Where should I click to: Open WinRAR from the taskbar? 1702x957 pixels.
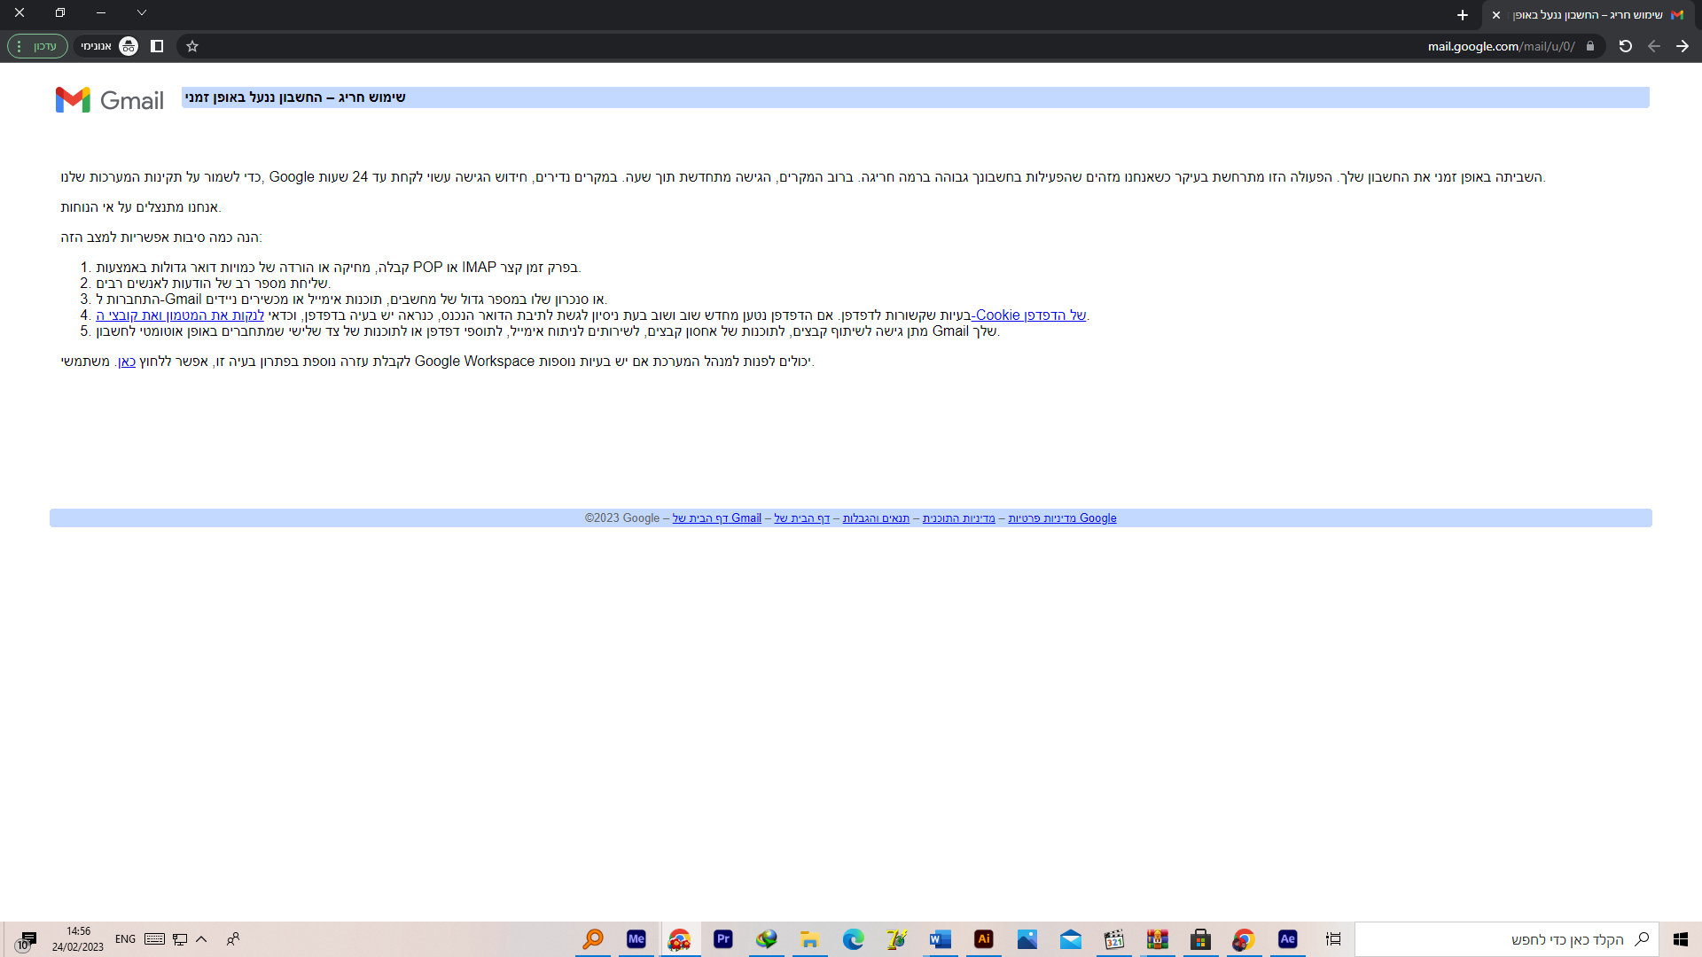coord(1157,939)
